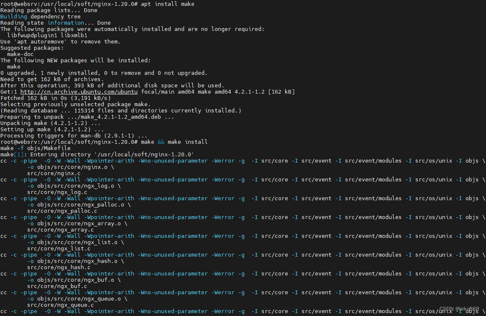Viewport: 486px width, 316px height.
Task: Select 'src/core/ngx_queue.c' source file text
Action: pos(61,305)
